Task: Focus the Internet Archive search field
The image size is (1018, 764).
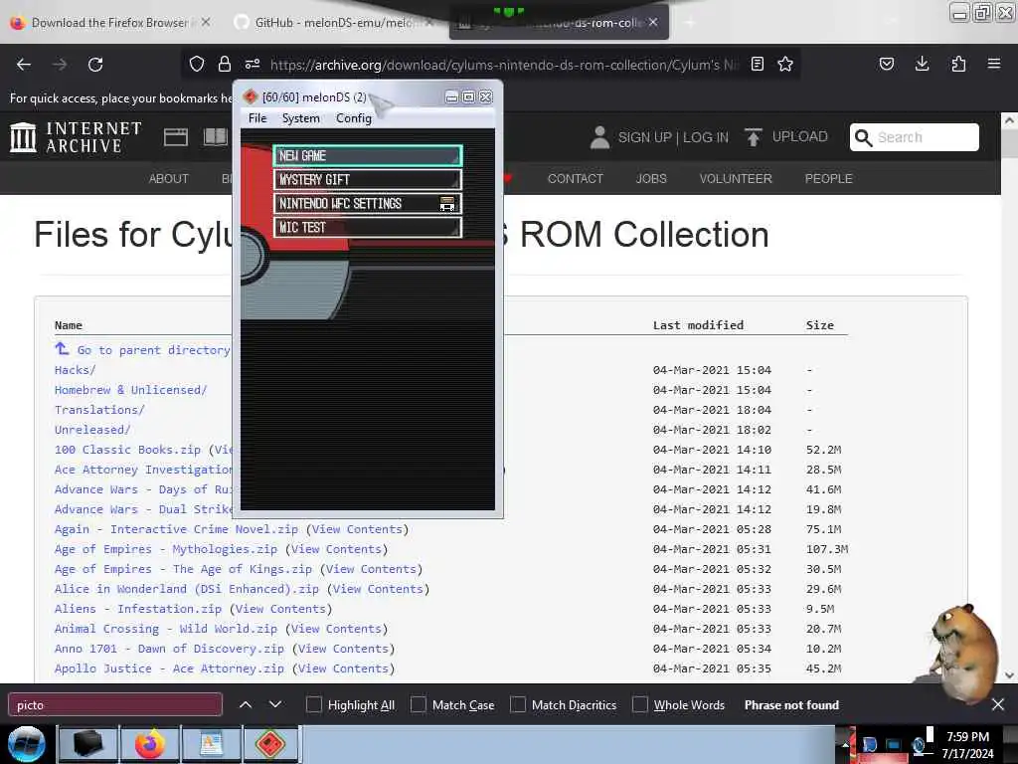Action: pos(915,137)
